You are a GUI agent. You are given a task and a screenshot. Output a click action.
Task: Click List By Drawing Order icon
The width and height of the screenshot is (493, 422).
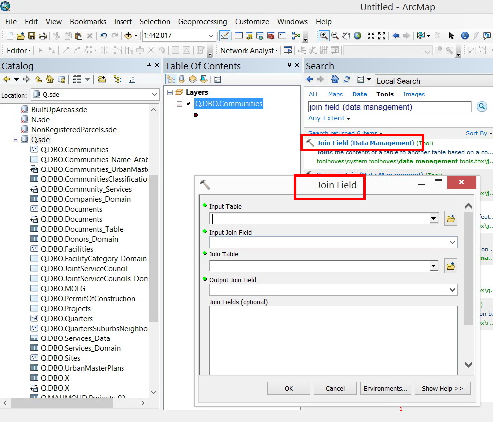[x=171, y=79]
